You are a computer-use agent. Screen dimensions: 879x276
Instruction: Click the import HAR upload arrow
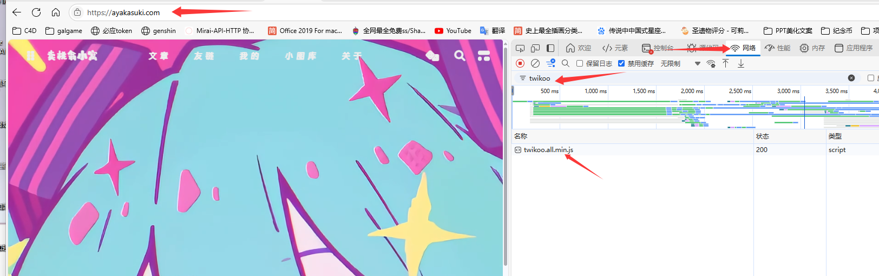click(x=726, y=63)
